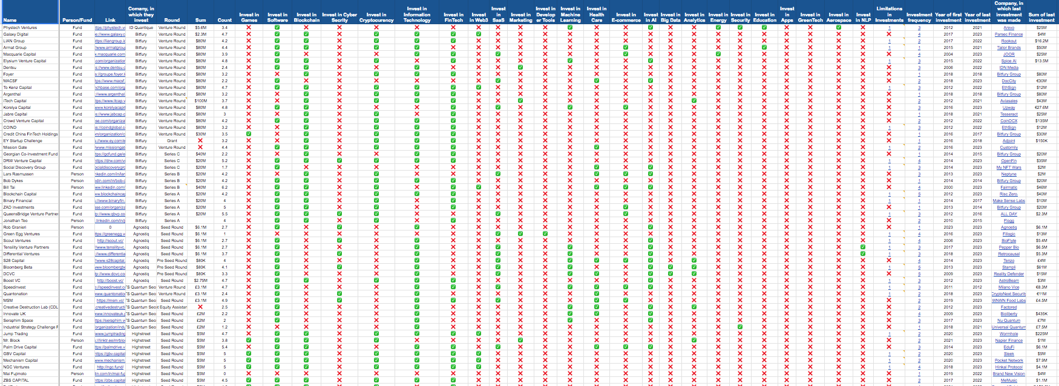Select the Name column header
This screenshot has height=386, width=1059.
[10, 20]
